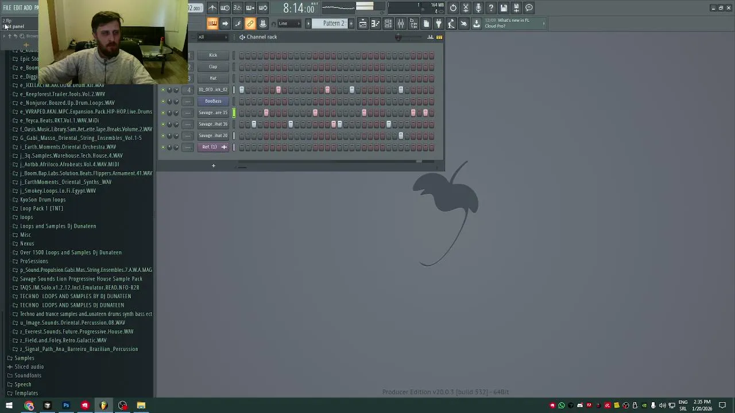Click the undo history icon
735x413 pixels.
(453, 8)
